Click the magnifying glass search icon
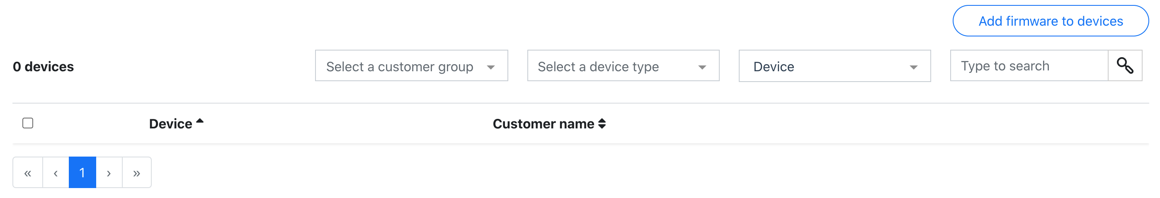This screenshot has width=1160, height=198. coord(1124,66)
